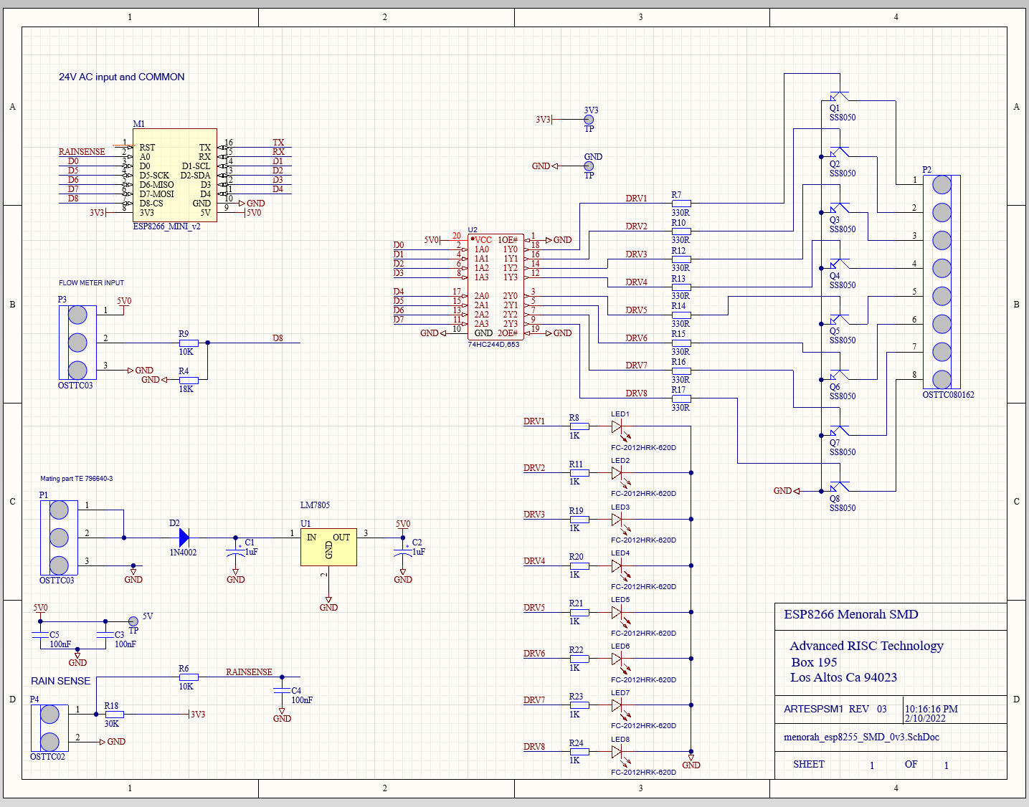Click the 74HC244D buffer chip U2

click(495, 287)
